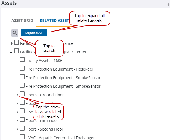The image size is (170, 140).
Task: Collapse the Aquatic Center facilities node
Action: [11, 53]
